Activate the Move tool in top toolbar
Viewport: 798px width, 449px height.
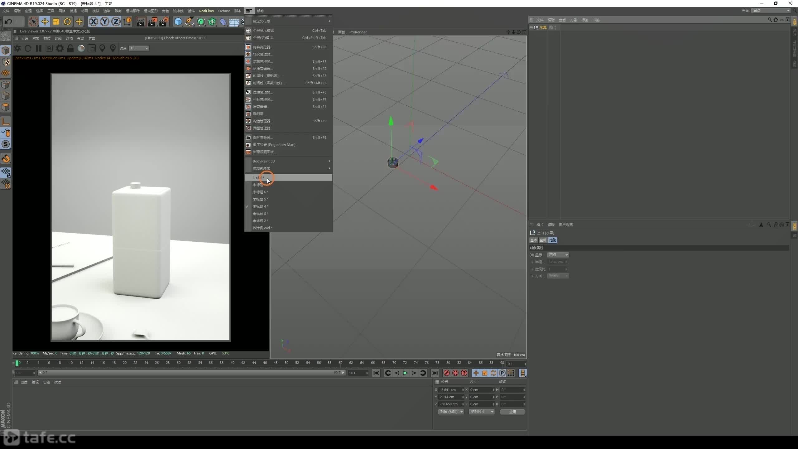pos(45,22)
